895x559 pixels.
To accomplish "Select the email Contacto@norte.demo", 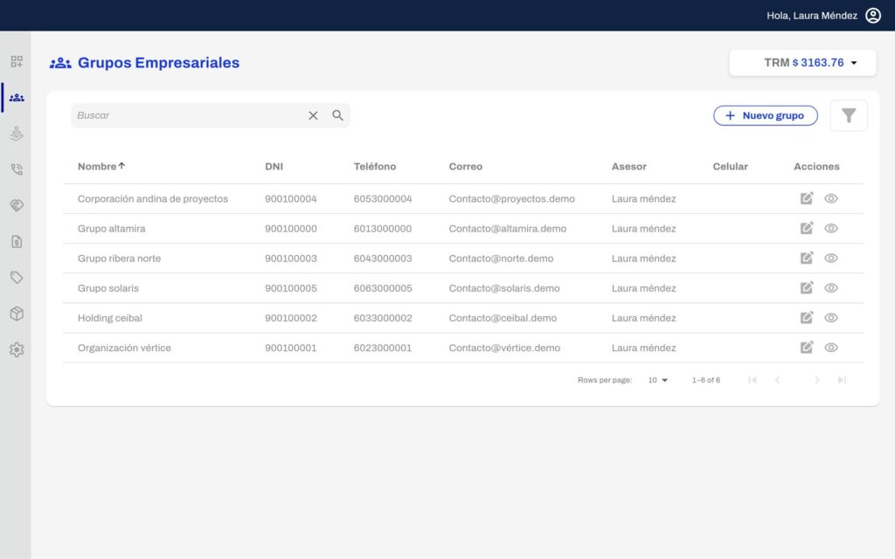I will click(x=501, y=259).
